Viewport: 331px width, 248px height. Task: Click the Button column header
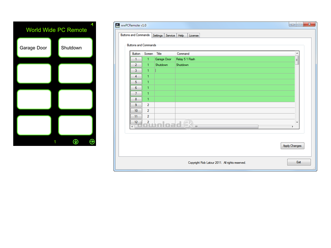136,54
